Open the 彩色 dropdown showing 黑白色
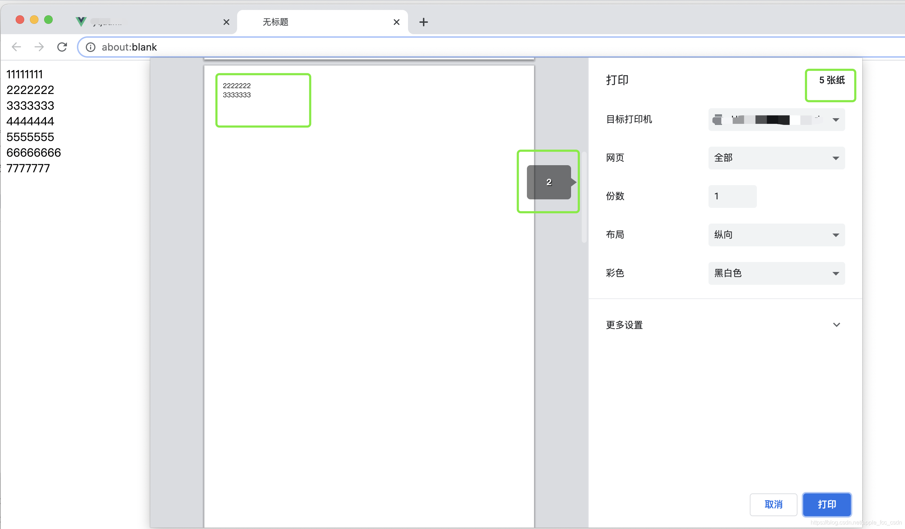The height and width of the screenshot is (529, 905). (776, 273)
